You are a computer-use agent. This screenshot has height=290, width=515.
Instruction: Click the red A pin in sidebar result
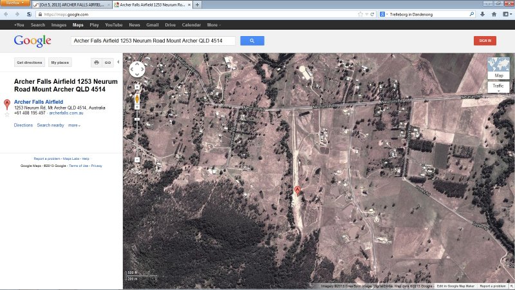point(7,104)
